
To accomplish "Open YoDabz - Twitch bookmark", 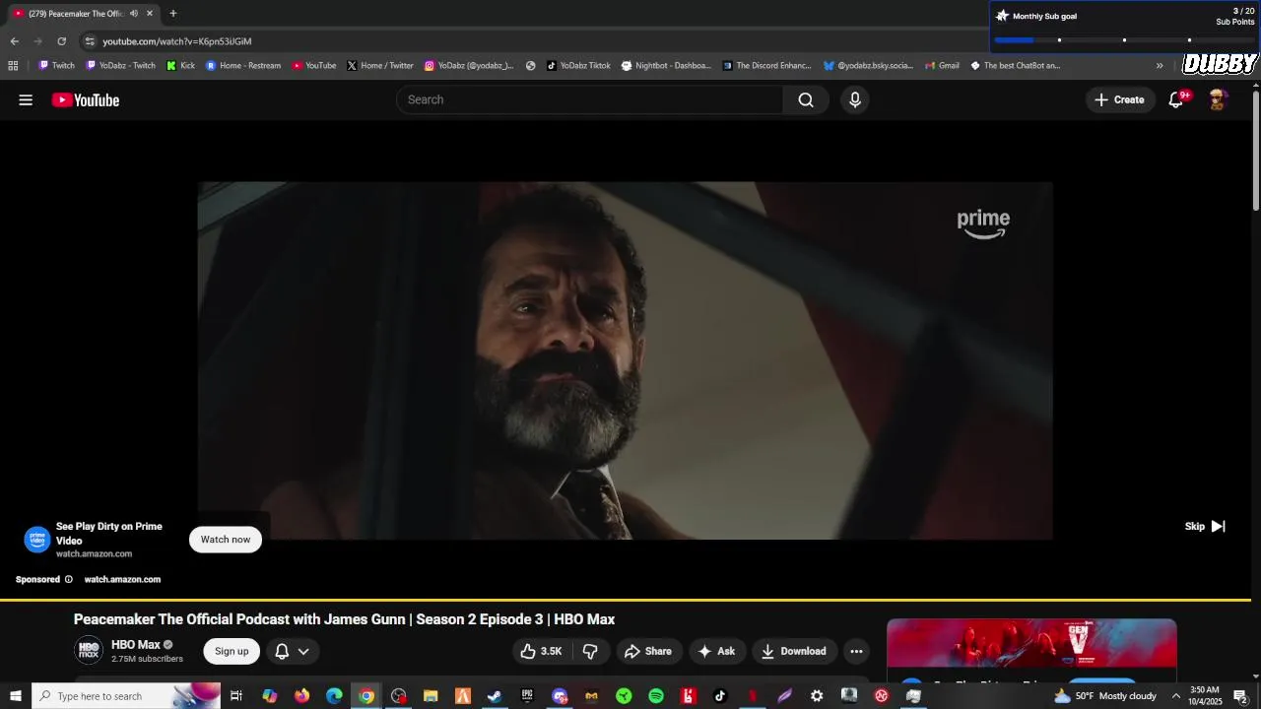I will [121, 66].
